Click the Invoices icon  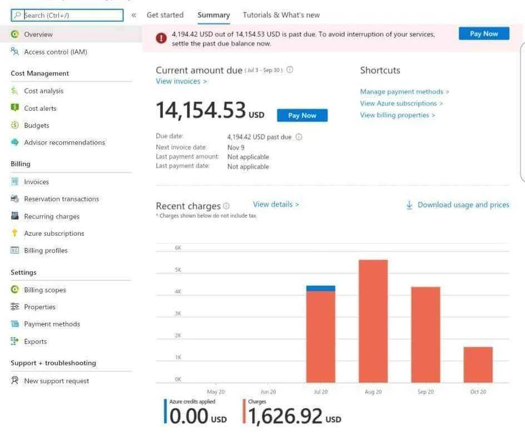14,181
